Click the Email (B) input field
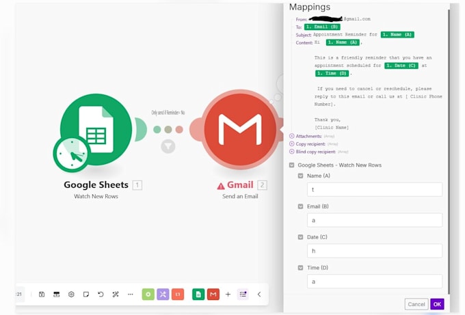This screenshot has height=315, width=465. pos(375,220)
